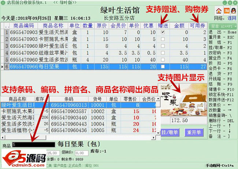Image resolution: width=238 pixels, height=169 pixels.
Task: Open the 菜单 Alt+F1 dropdown
Action: click(223, 26)
